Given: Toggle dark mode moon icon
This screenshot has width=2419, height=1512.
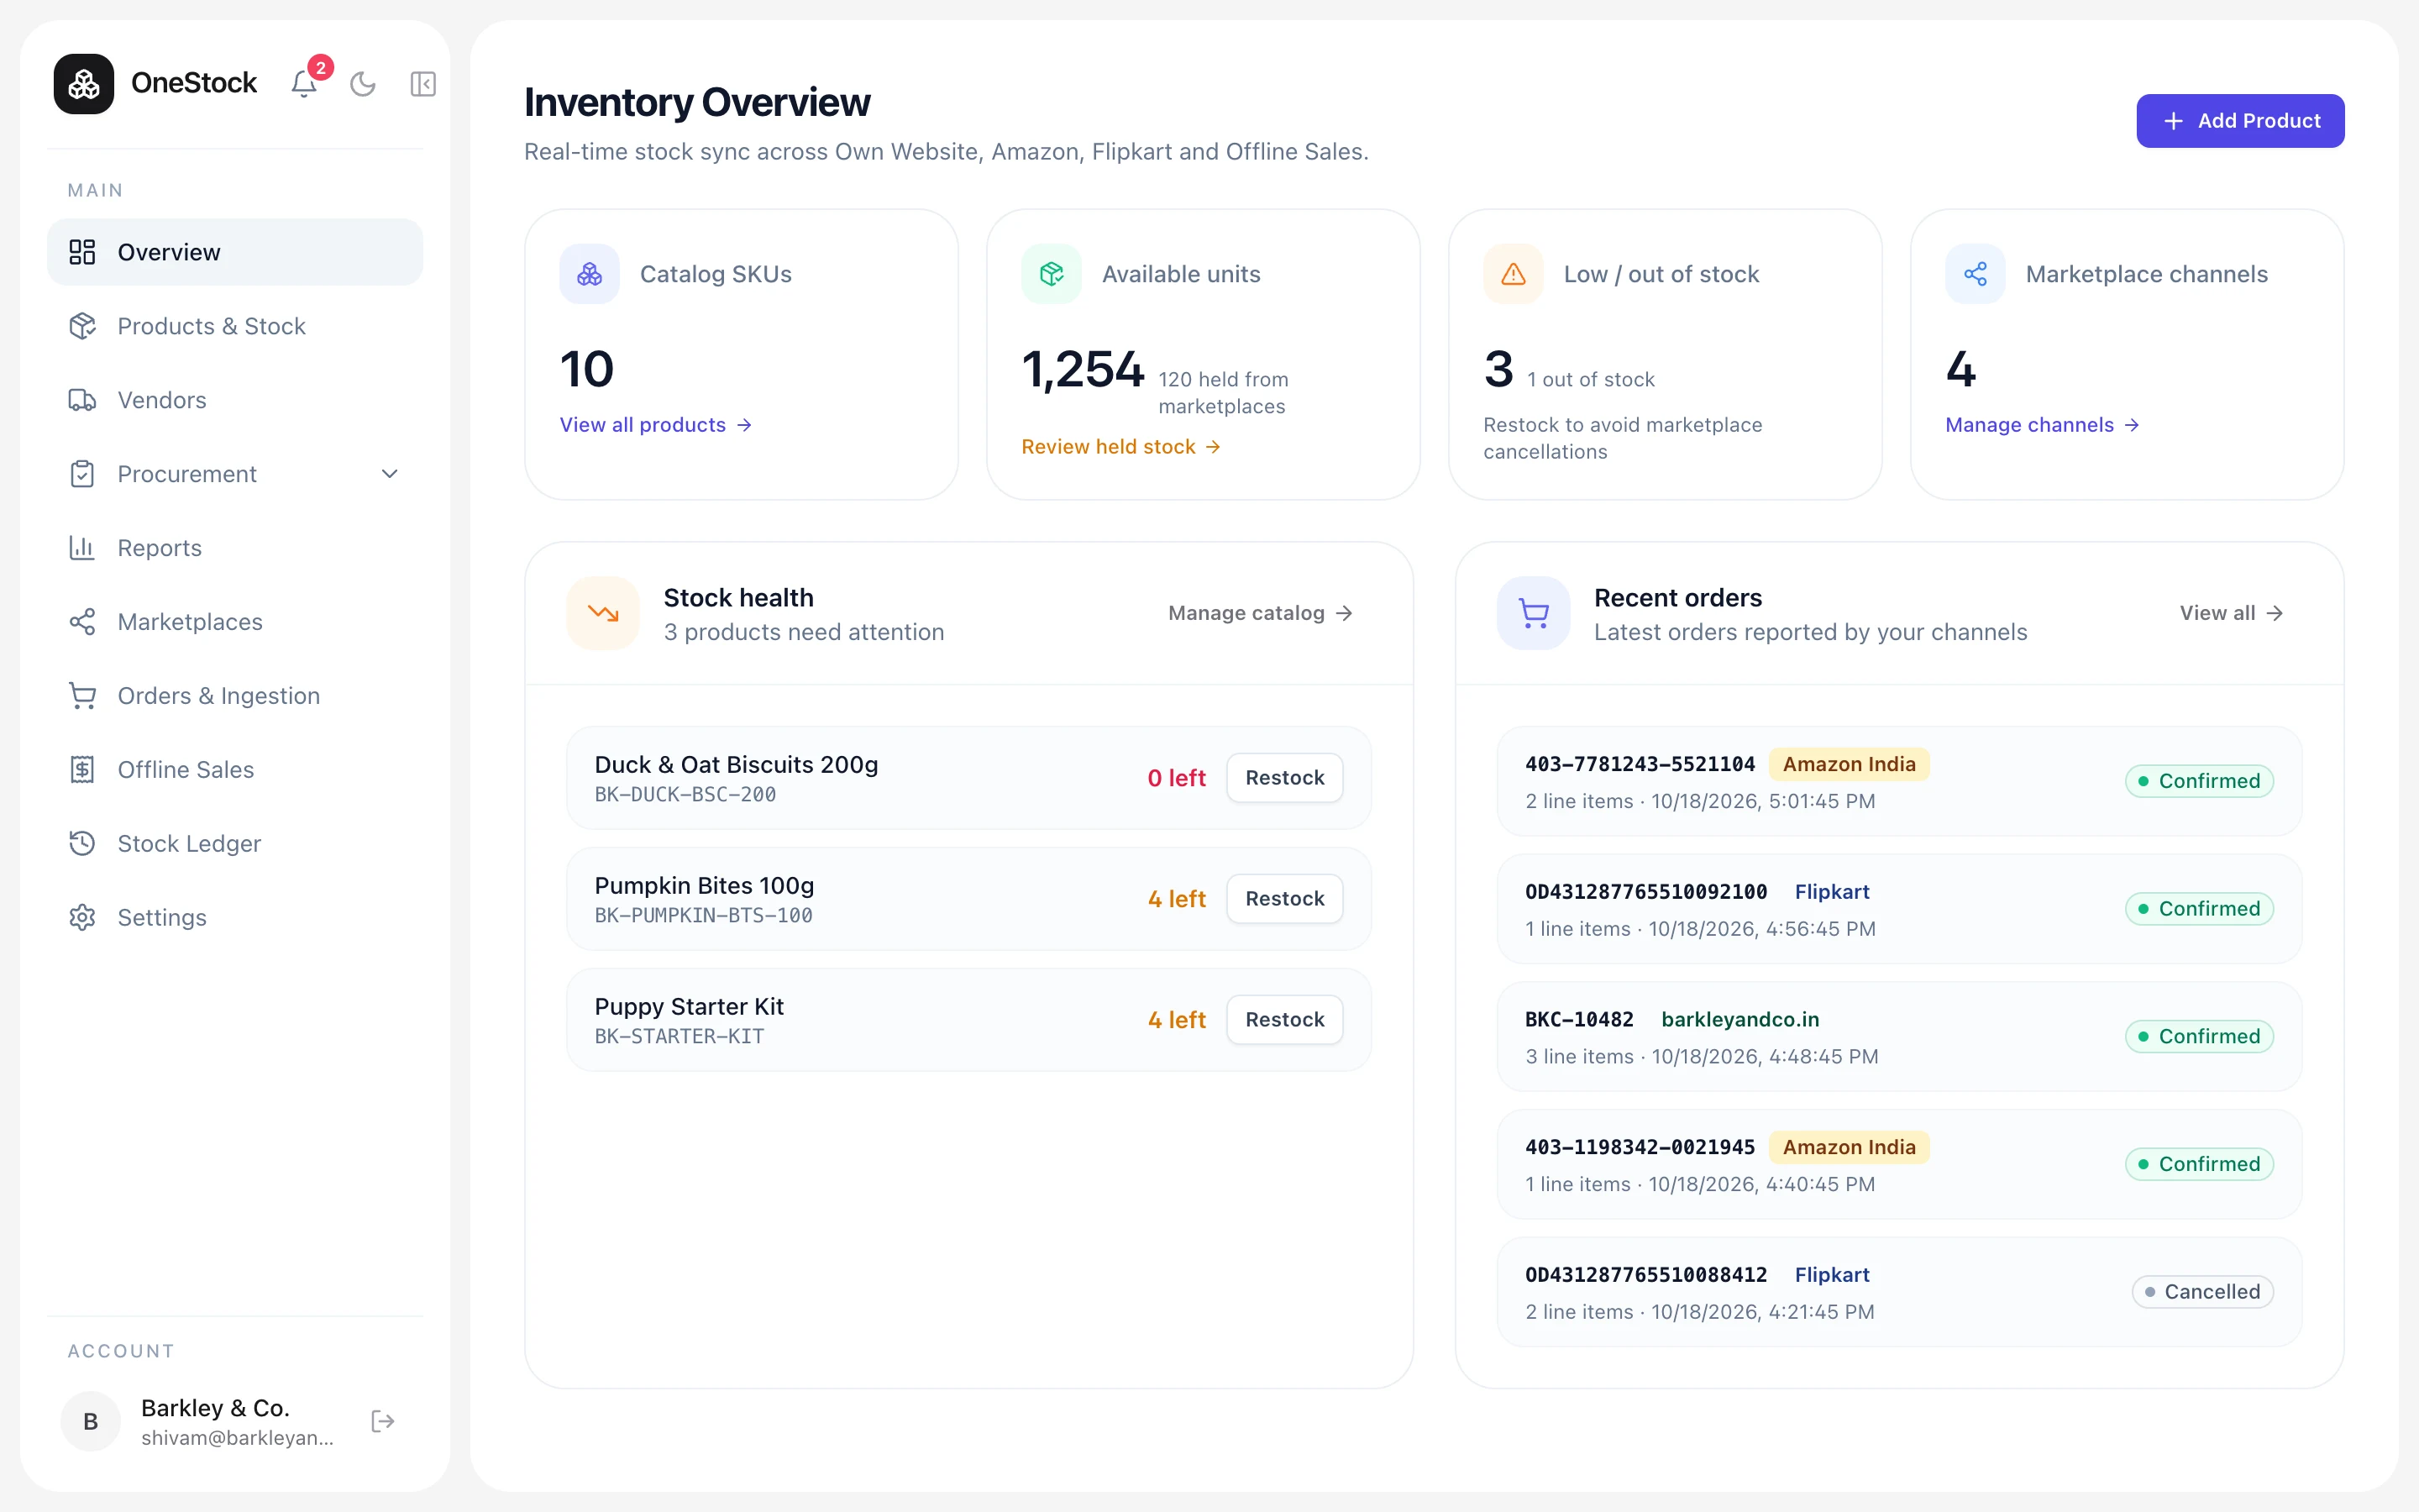Looking at the screenshot, I should click(363, 84).
